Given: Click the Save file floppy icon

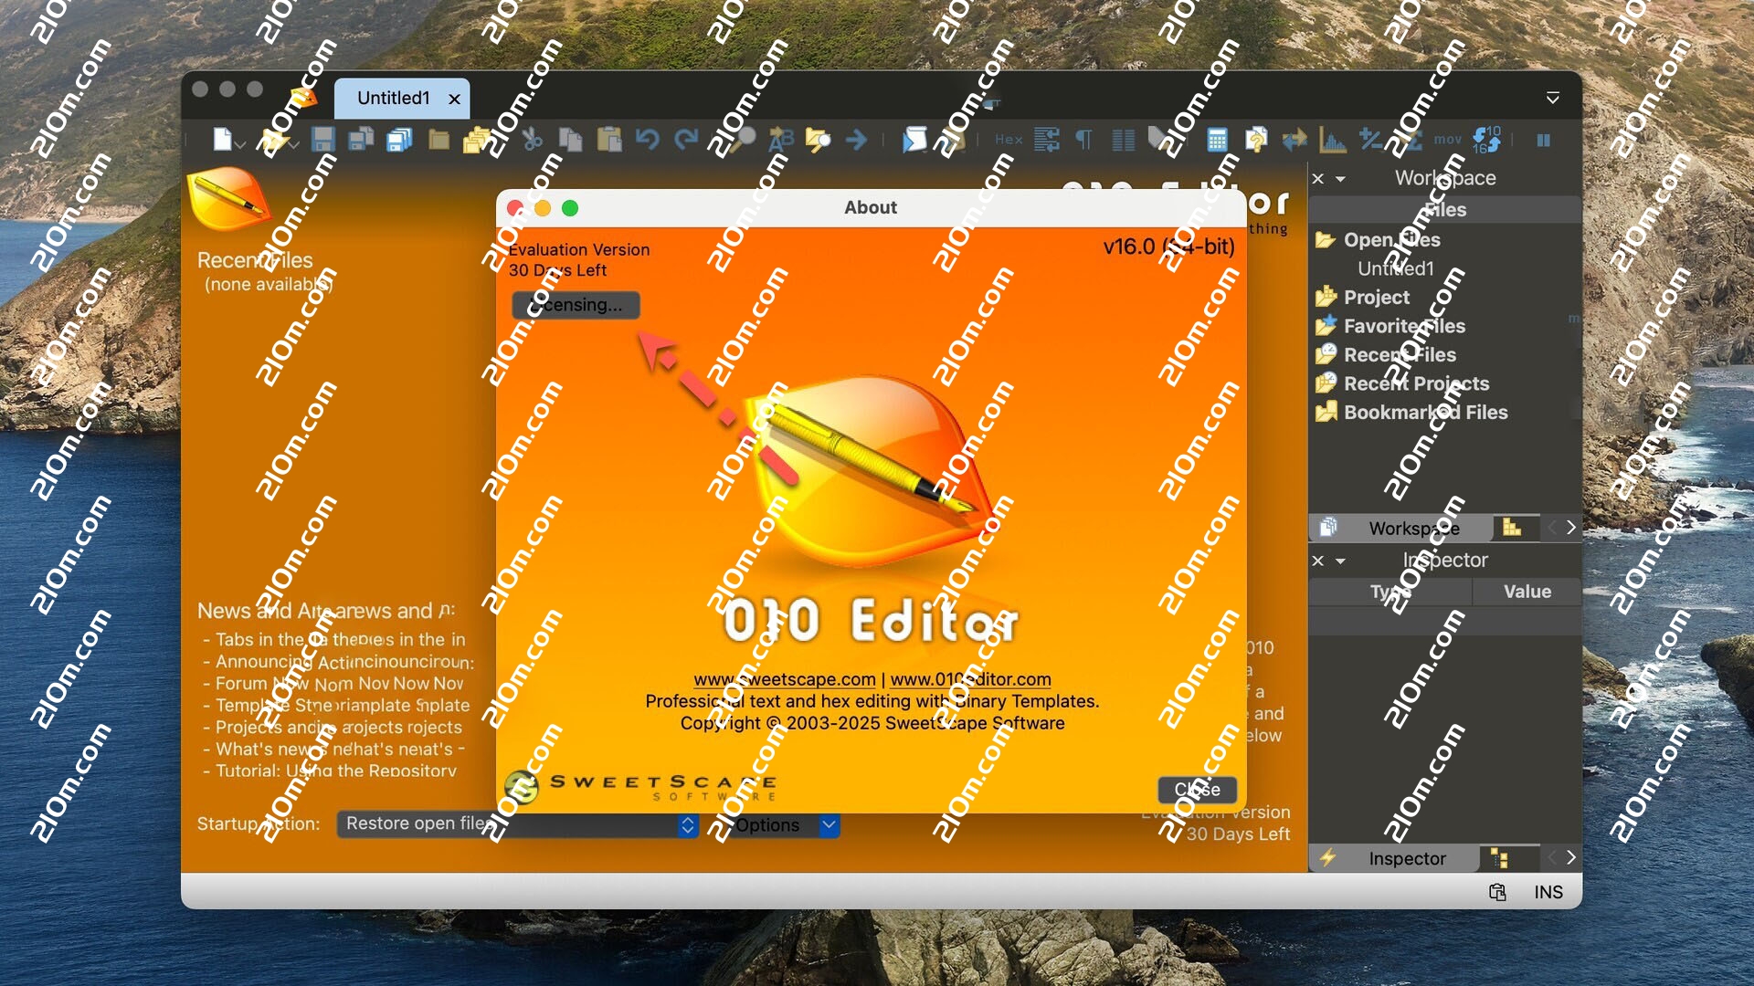Looking at the screenshot, I should pyautogui.click(x=322, y=140).
